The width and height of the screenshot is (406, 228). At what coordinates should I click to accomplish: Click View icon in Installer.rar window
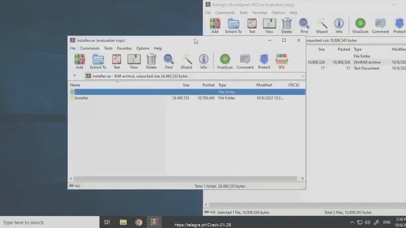(x=134, y=61)
